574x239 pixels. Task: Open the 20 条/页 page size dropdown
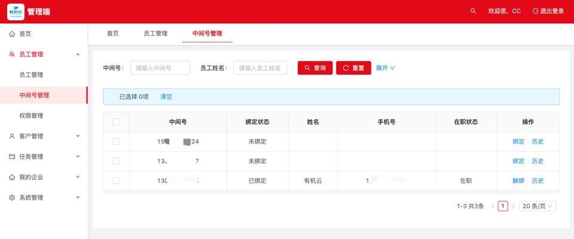point(538,206)
